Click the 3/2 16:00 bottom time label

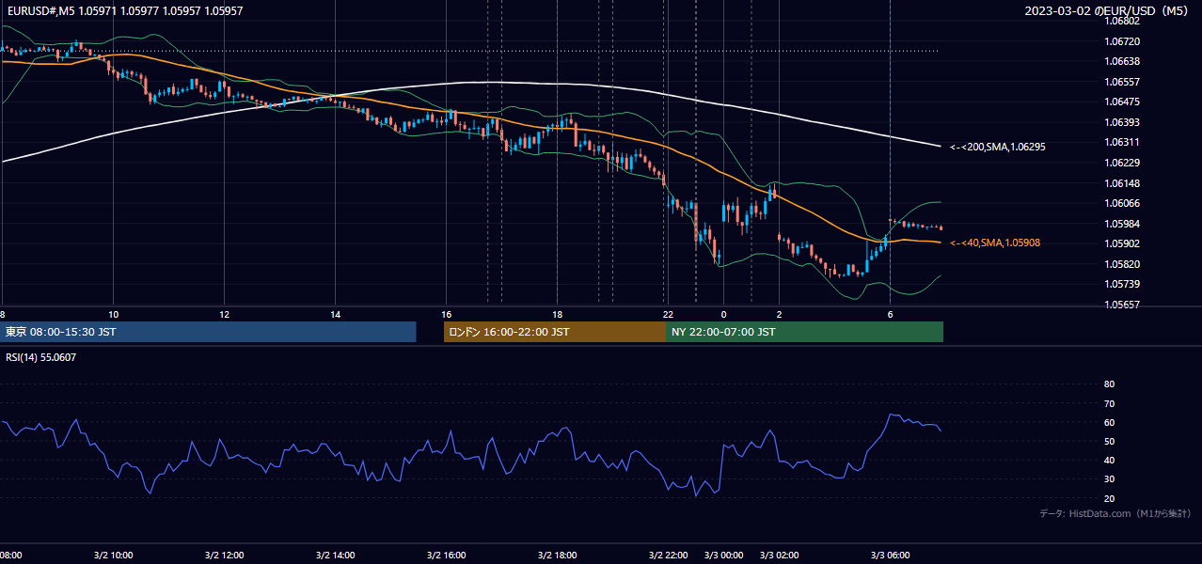pyautogui.click(x=446, y=556)
